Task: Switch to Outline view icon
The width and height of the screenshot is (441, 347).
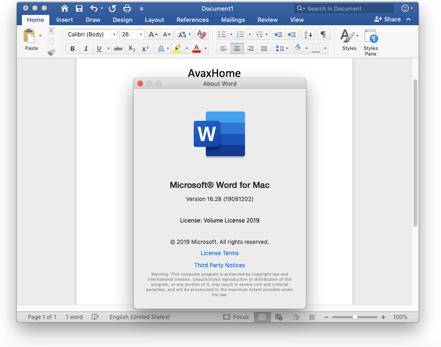Action: click(296, 317)
